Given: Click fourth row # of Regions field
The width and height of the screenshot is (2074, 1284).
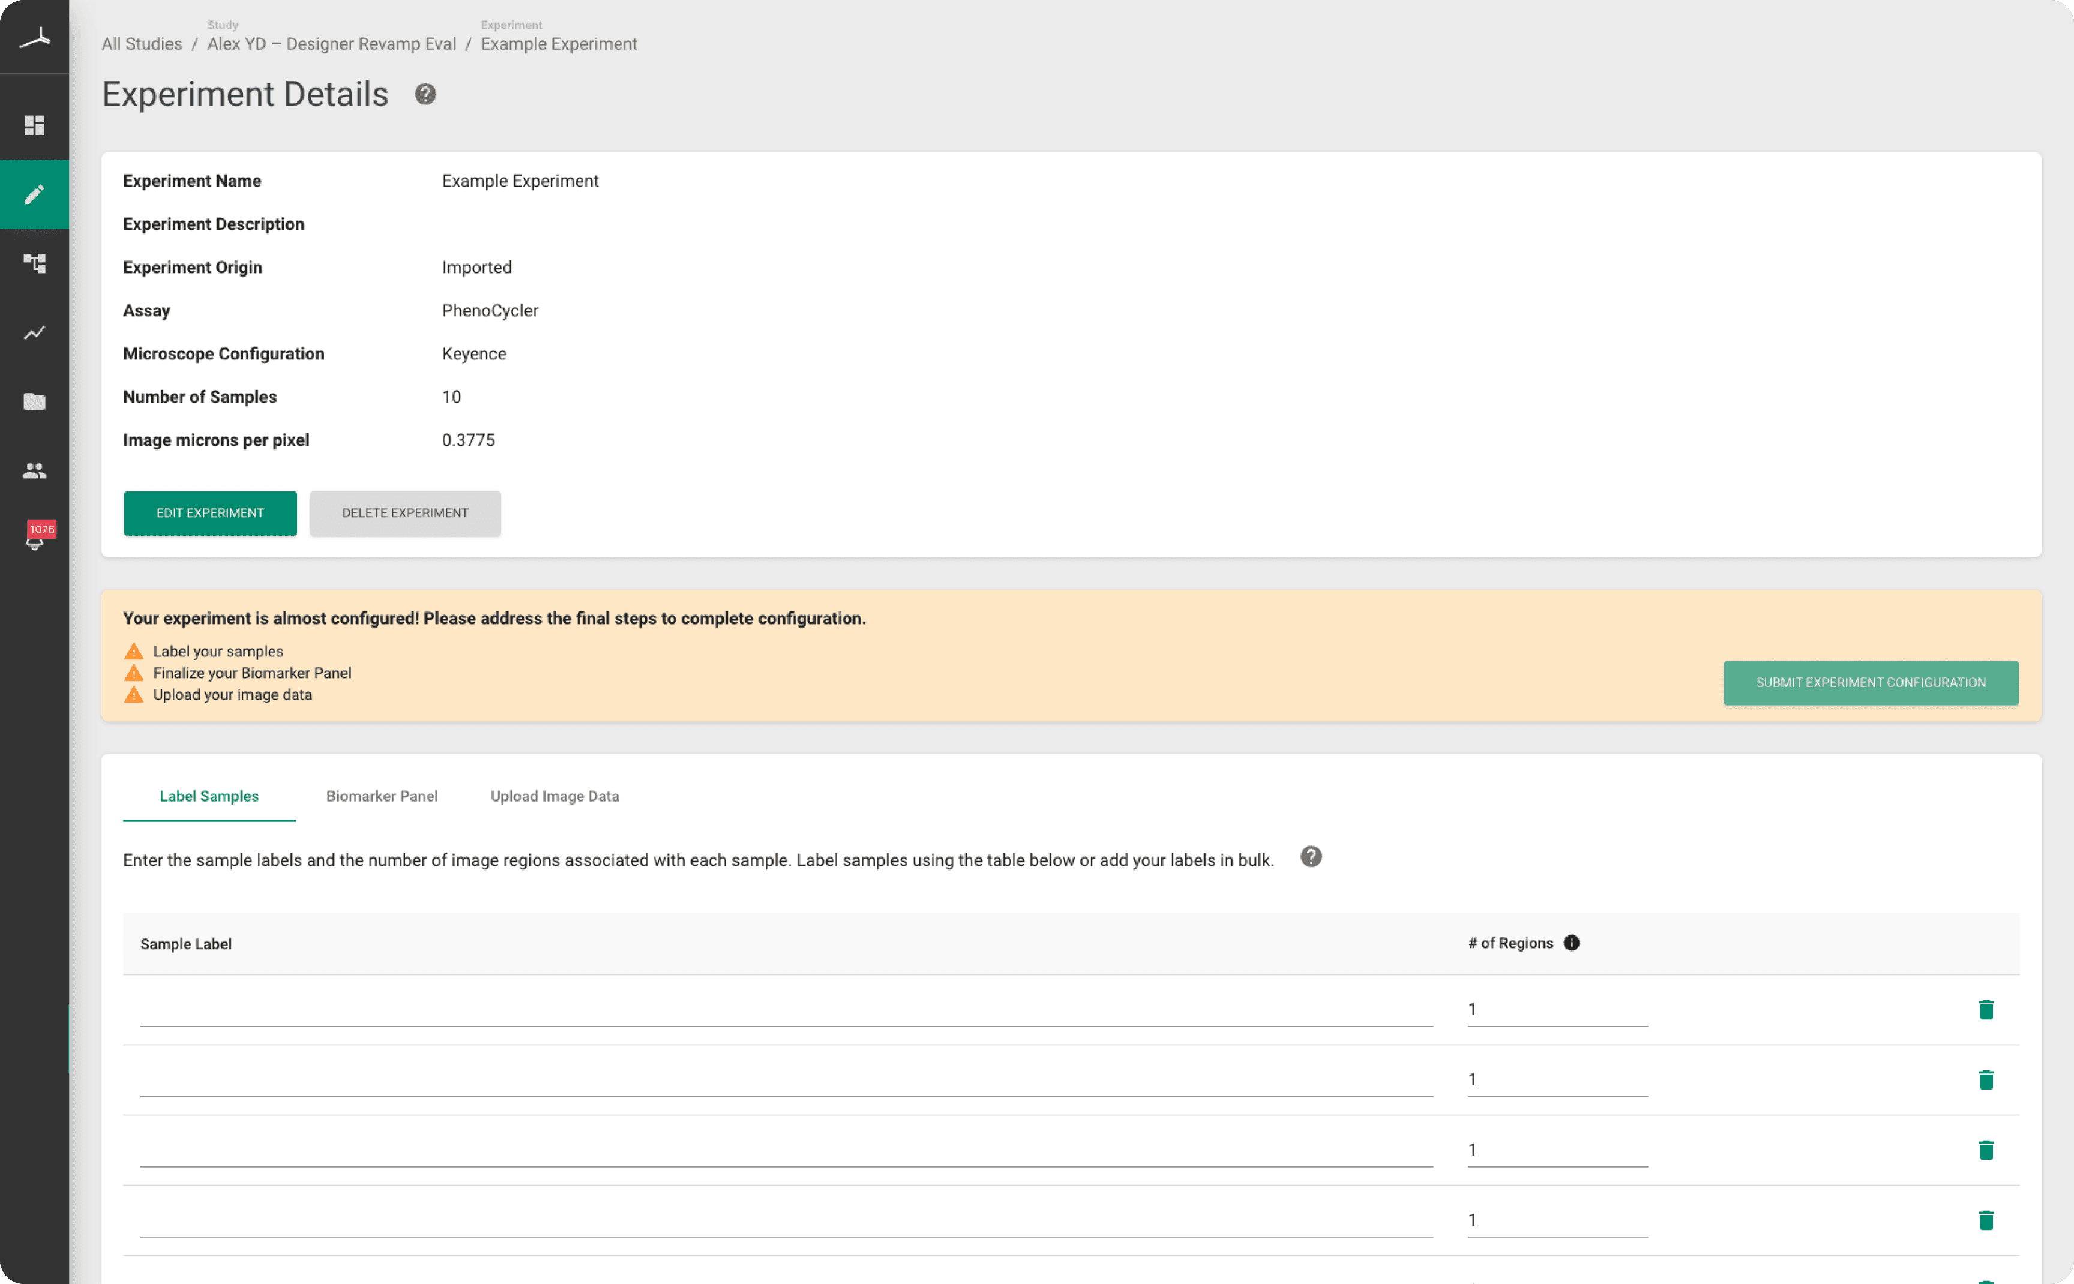Looking at the screenshot, I should (1558, 1220).
